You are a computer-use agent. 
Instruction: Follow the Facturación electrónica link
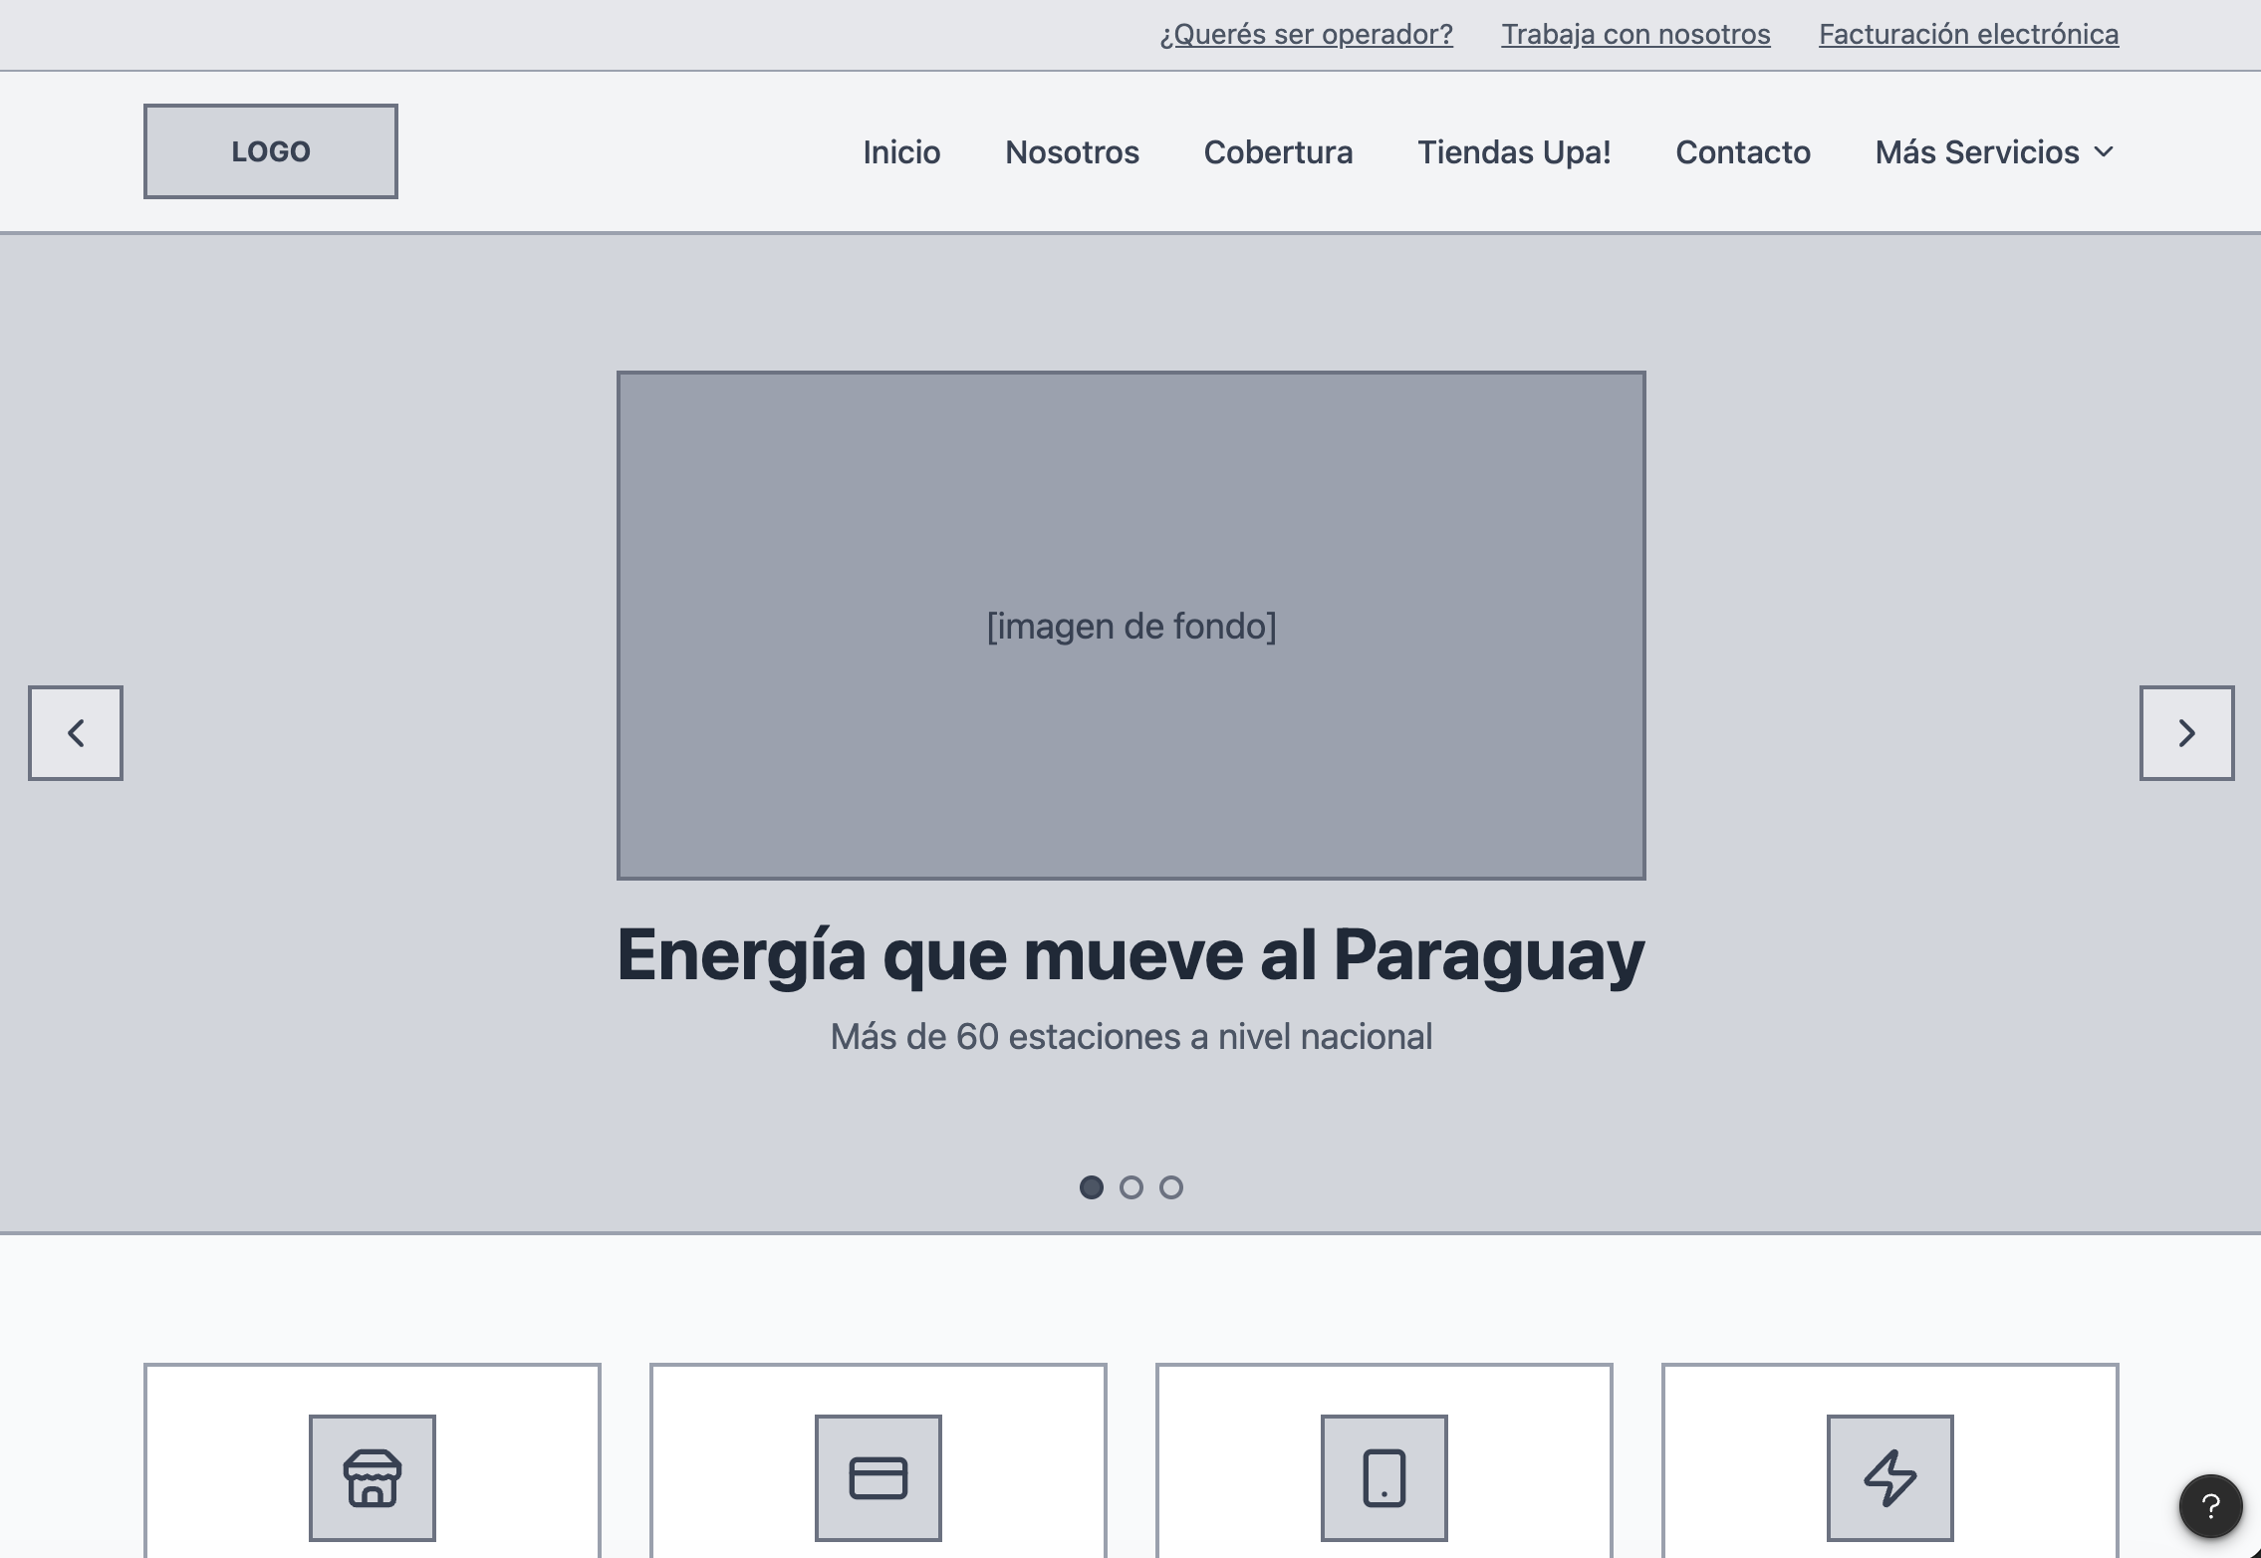1968,35
